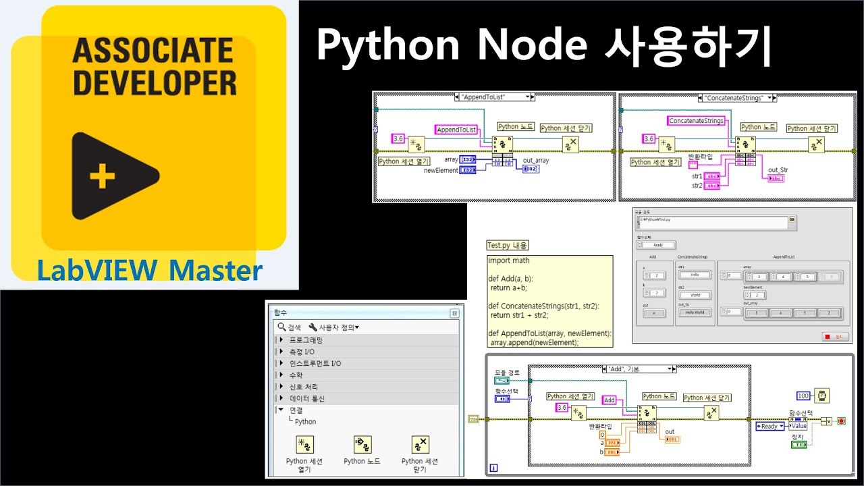Select the Python subpalette entry
864x486 pixels.
coord(305,422)
